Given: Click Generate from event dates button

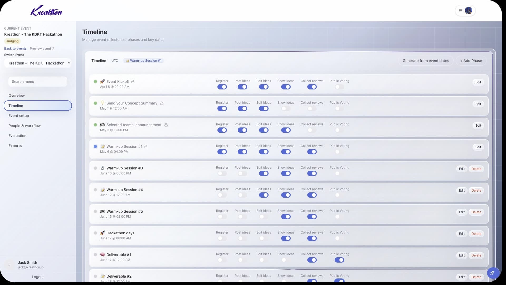Looking at the screenshot, I should tap(426, 61).
